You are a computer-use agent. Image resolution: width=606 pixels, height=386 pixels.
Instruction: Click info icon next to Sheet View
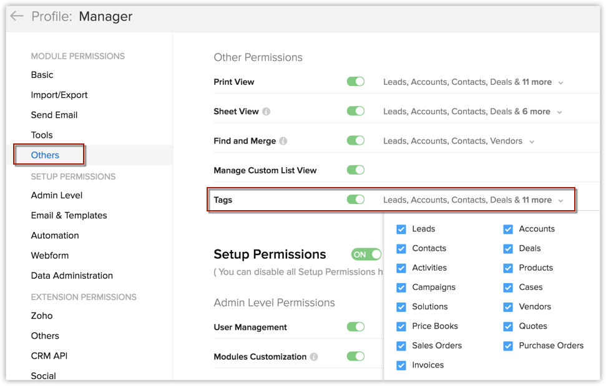[x=266, y=112]
